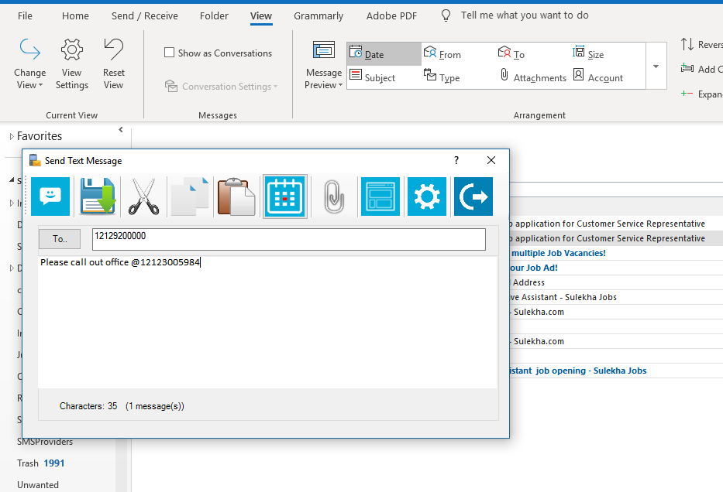The height and width of the screenshot is (492, 723).
Task: Close the Send Text Message dialog
Action: click(x=491, y=160)
